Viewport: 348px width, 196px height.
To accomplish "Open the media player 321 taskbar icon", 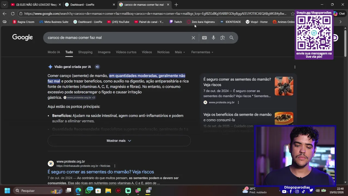I will [148, 191].
